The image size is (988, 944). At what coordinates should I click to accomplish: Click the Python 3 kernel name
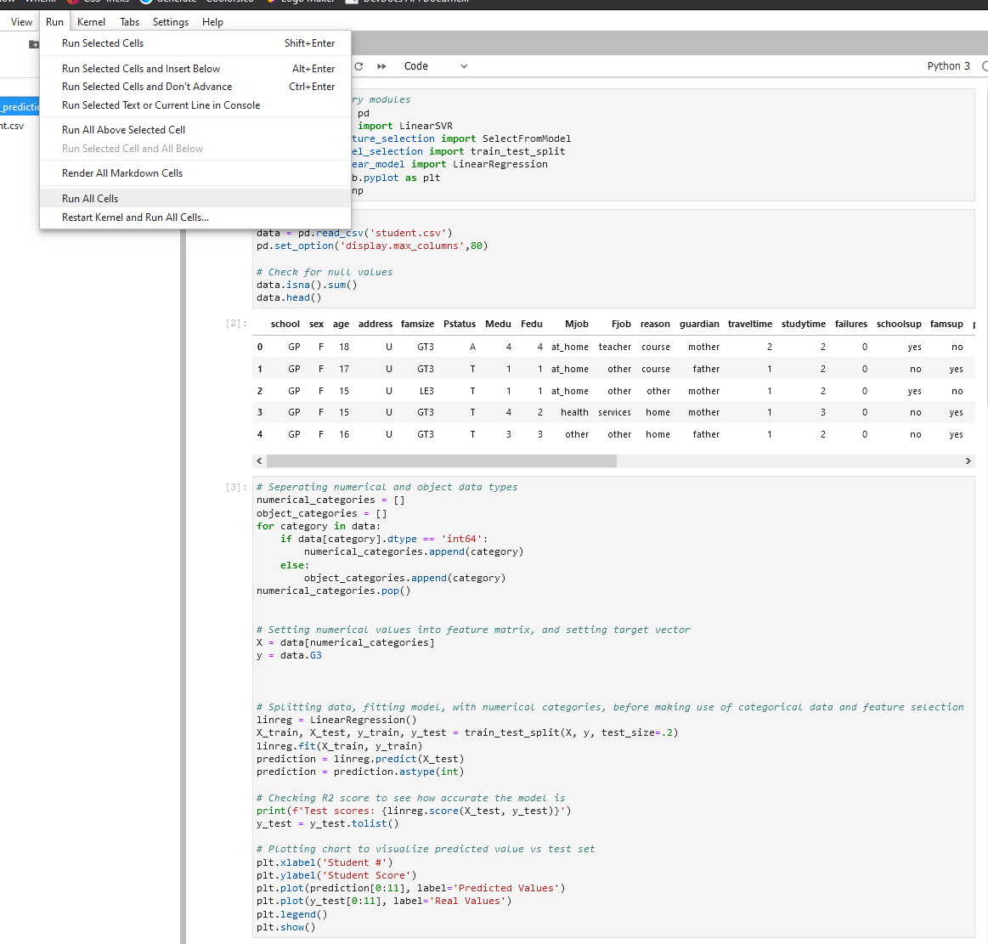pos(948,66)
